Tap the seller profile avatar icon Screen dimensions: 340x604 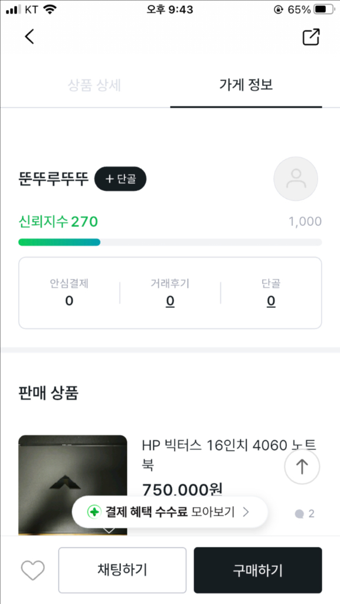[x=296, y=179]
